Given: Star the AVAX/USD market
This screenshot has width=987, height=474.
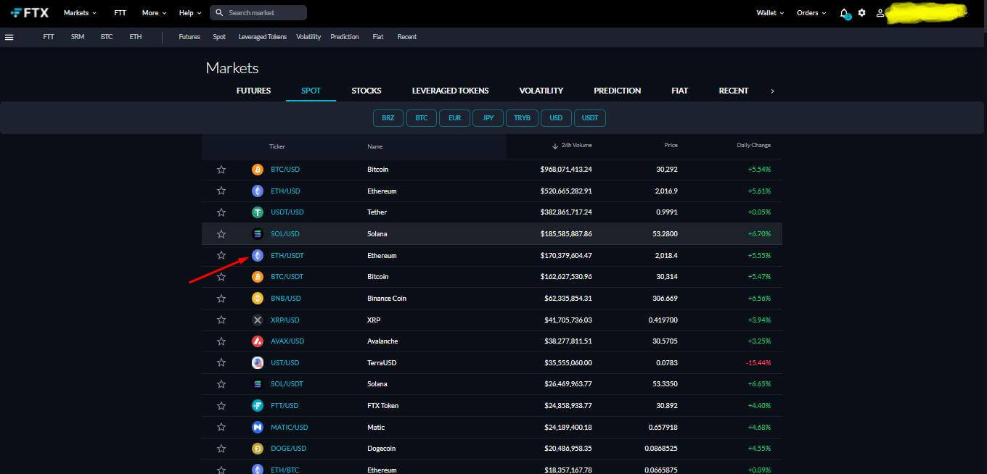Looking at the screenshot, I should 221,341.
